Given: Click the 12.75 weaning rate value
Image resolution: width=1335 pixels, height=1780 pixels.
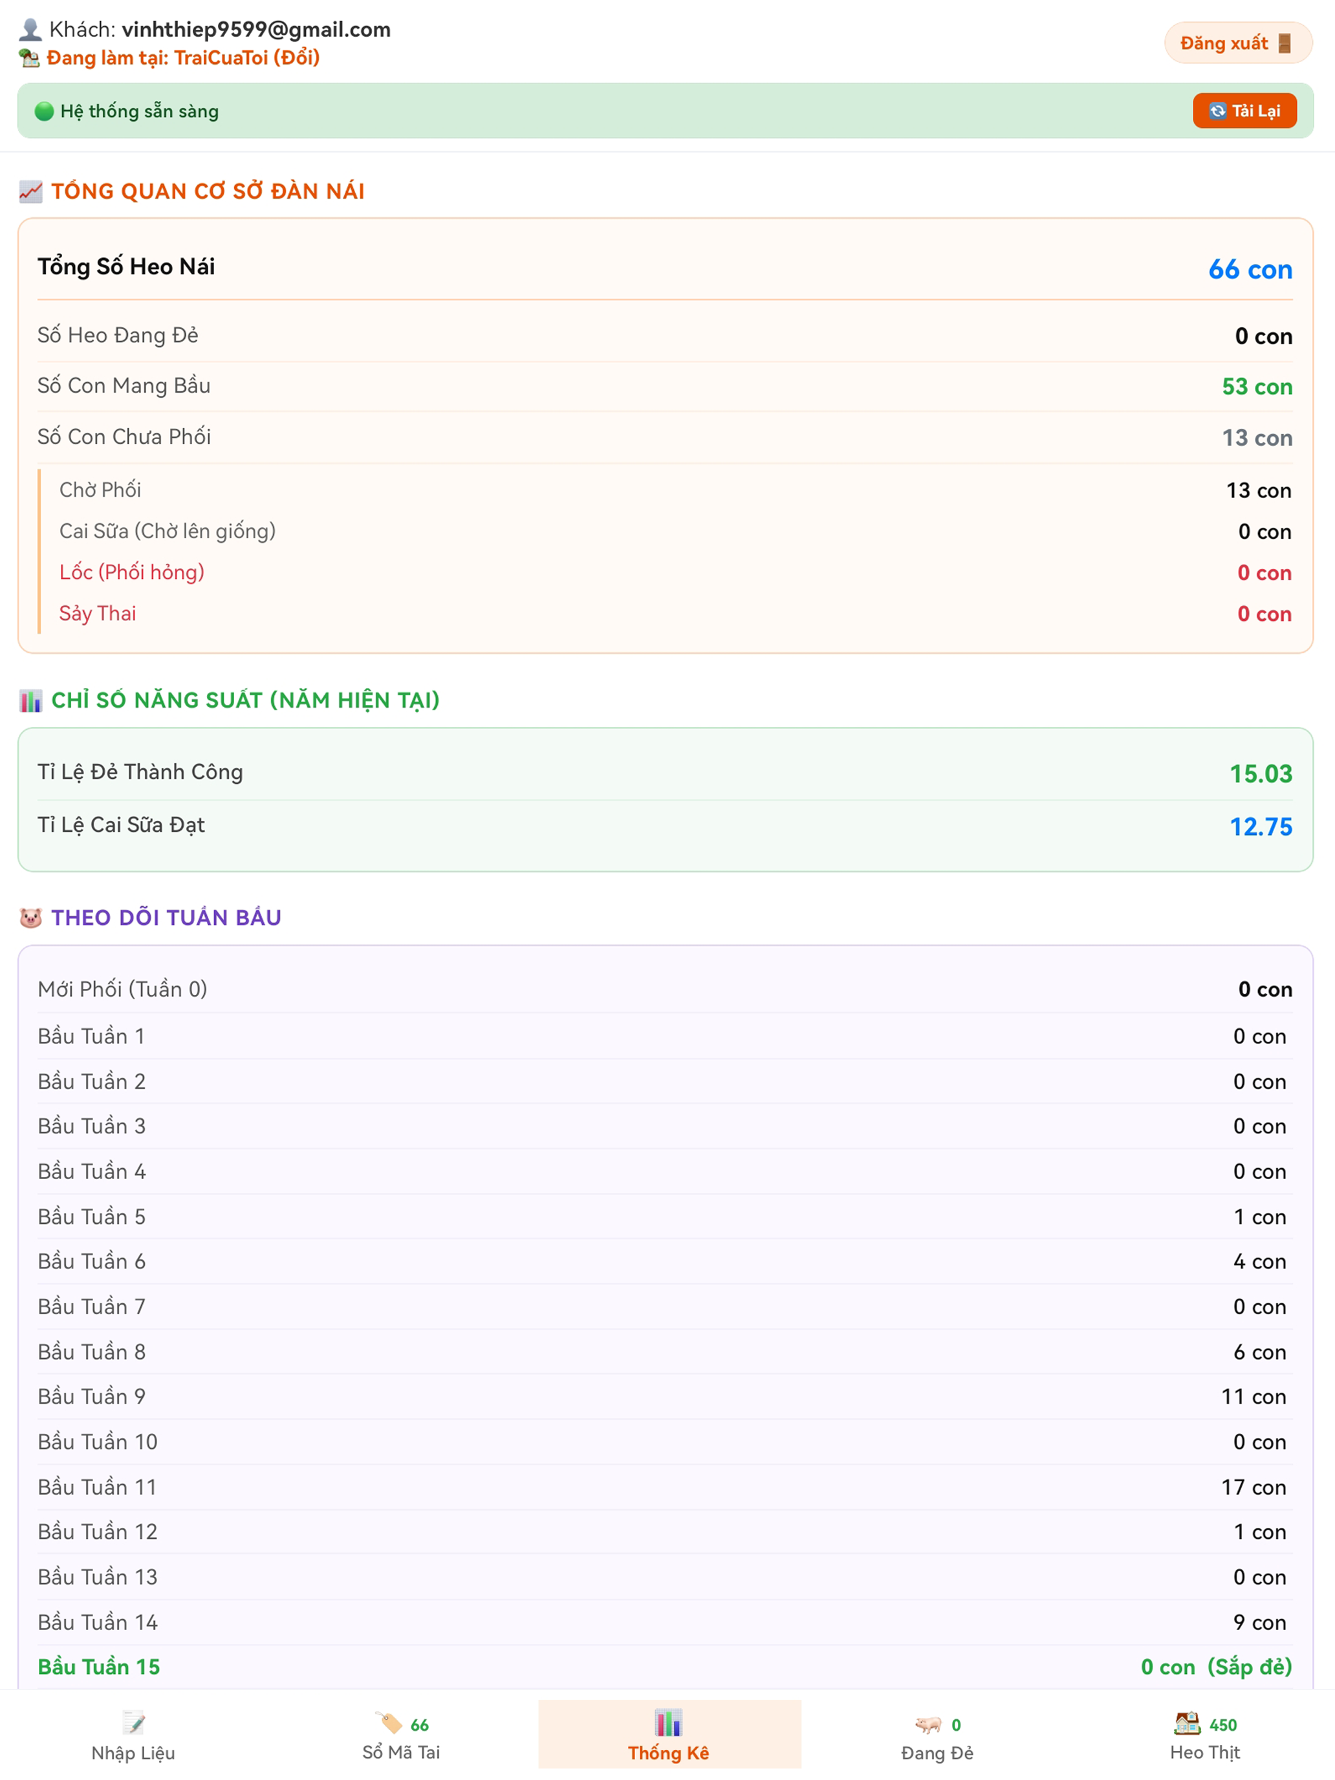Looking at the screenshot, I should coord(1260,827).
